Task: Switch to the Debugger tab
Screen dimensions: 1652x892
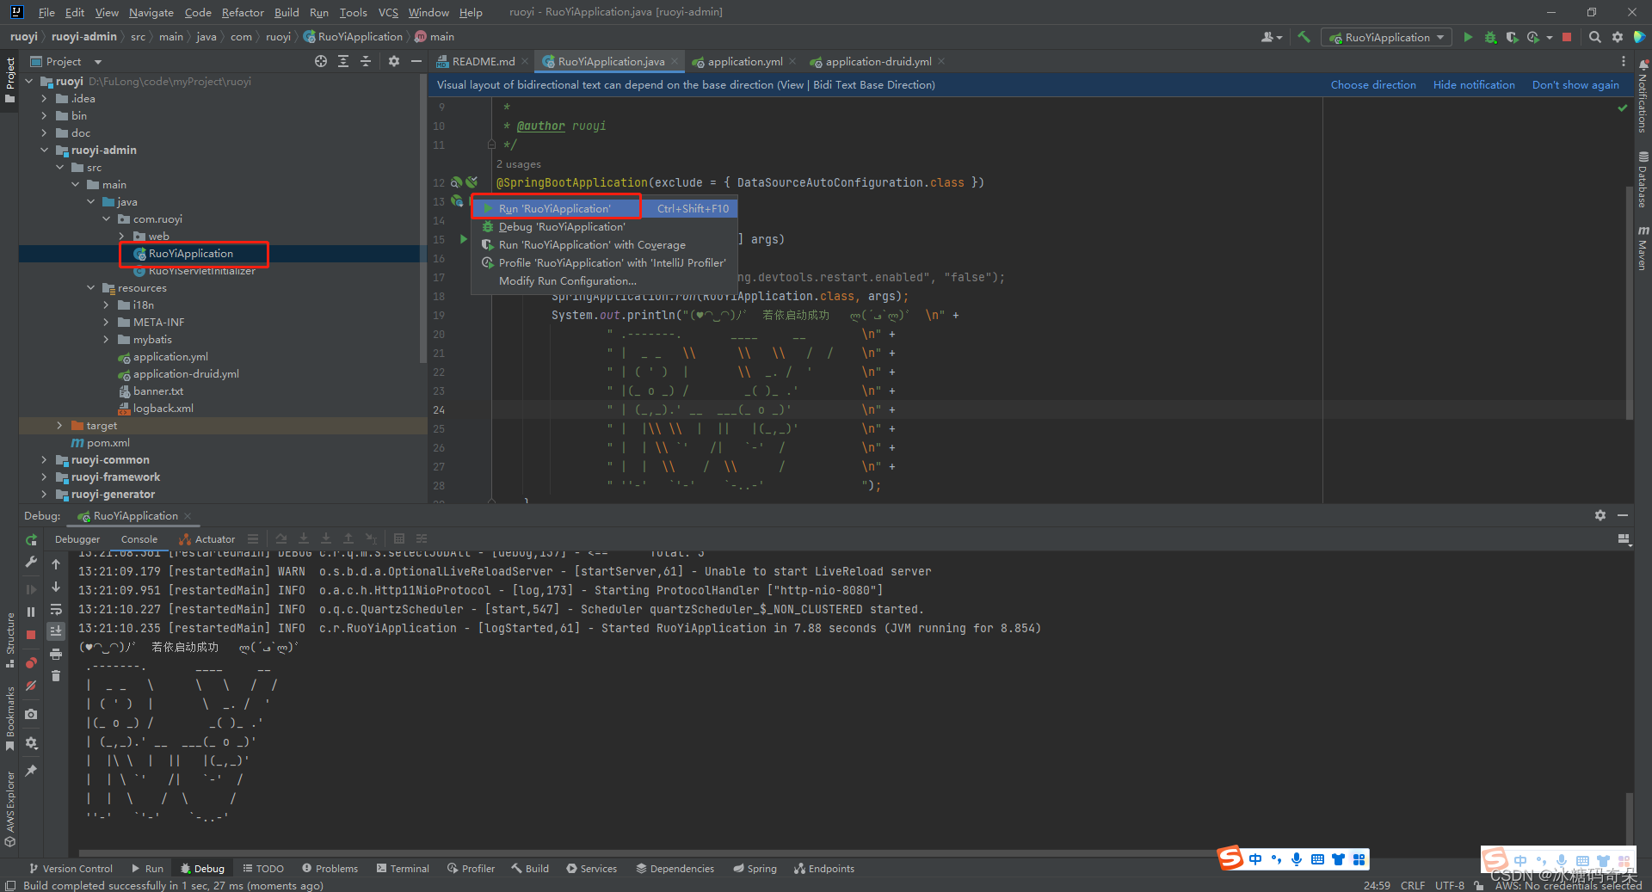Action: pyautogui.click(x=77, y=539)
